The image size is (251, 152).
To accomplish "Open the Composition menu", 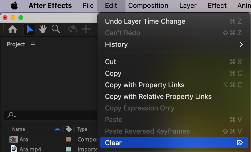I will [x=148, y=6].
